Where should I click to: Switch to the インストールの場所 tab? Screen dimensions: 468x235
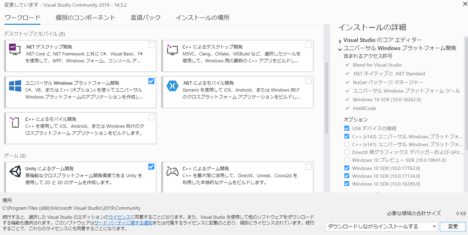[x=202, y=18]
